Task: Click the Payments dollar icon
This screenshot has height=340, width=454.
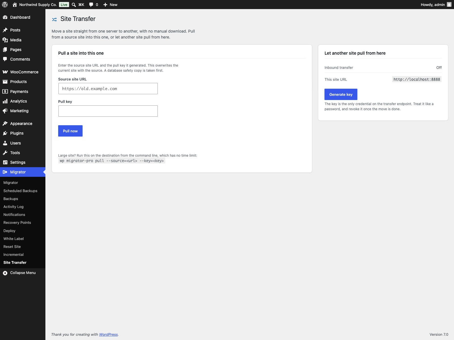Action: tap(5, 92)
